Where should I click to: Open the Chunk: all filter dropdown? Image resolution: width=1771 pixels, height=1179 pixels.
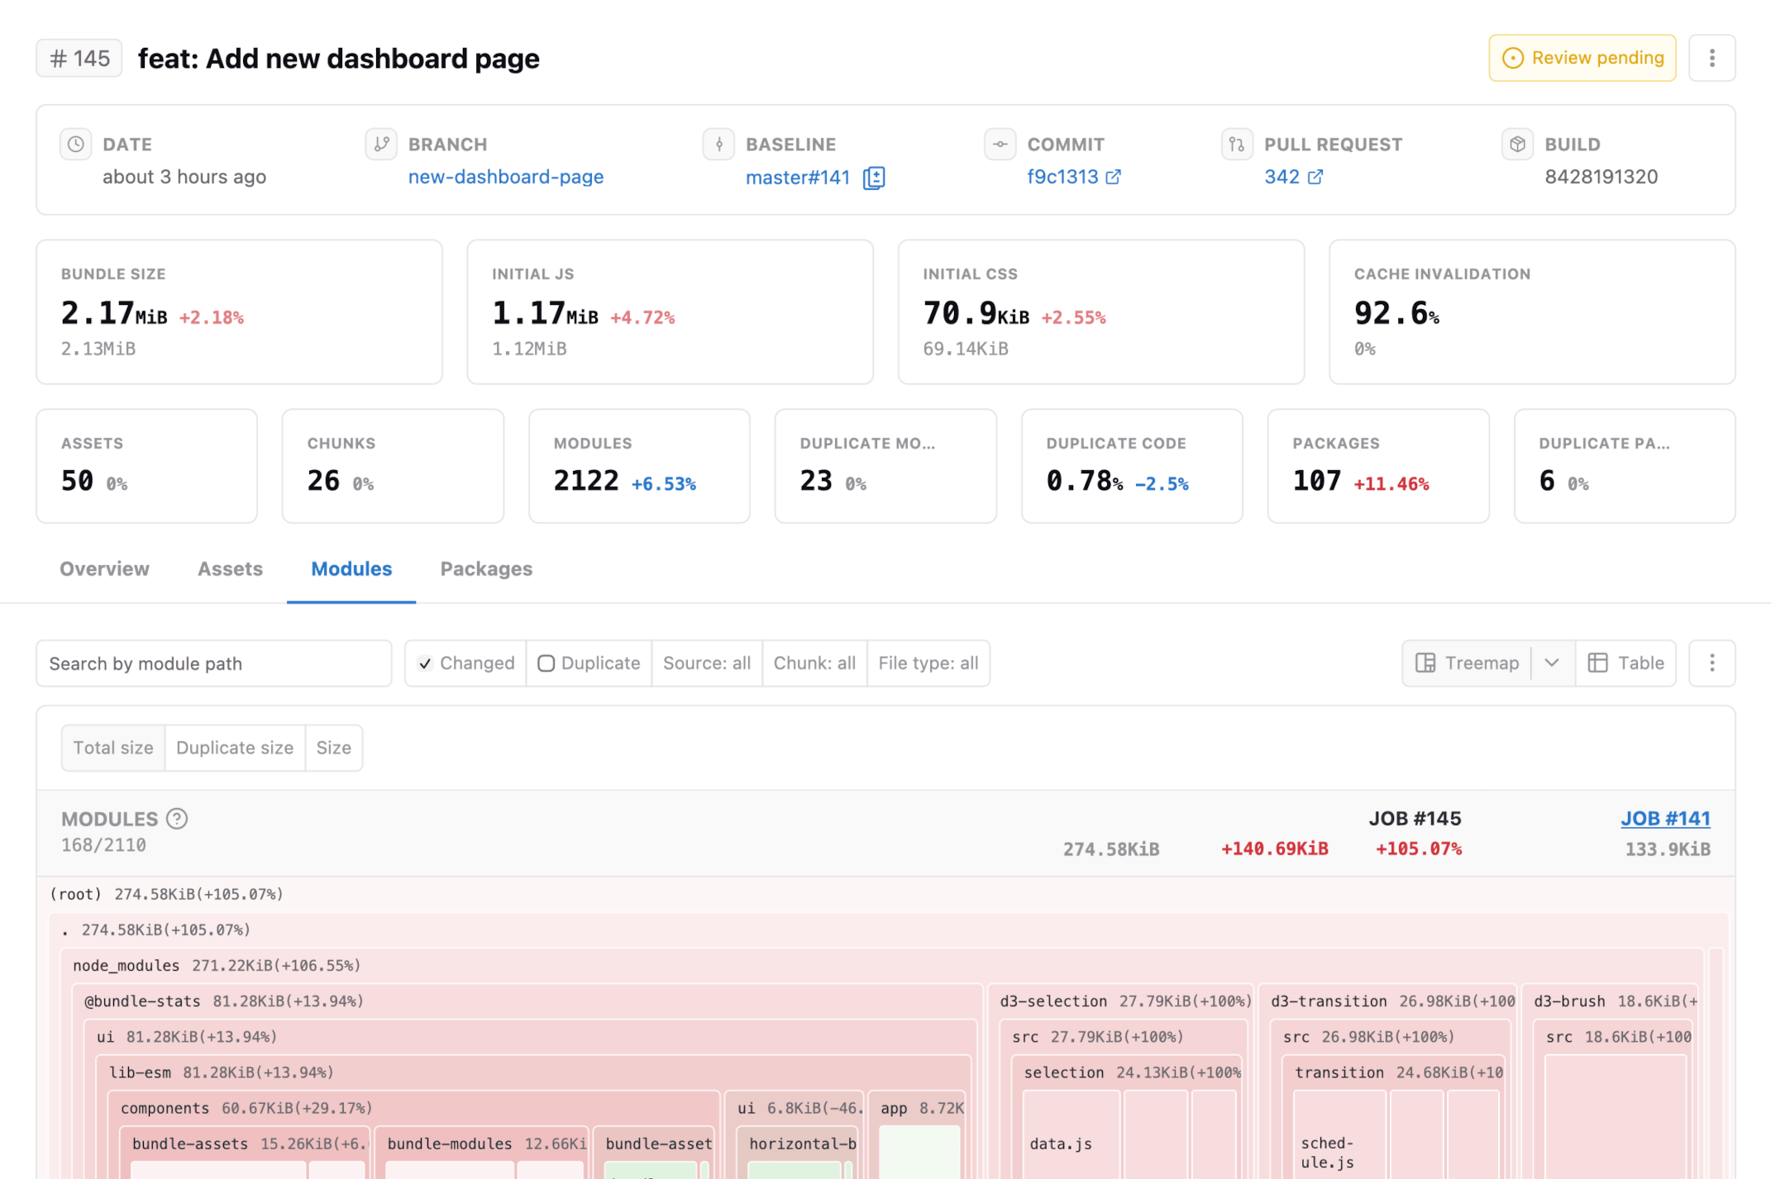814,663
